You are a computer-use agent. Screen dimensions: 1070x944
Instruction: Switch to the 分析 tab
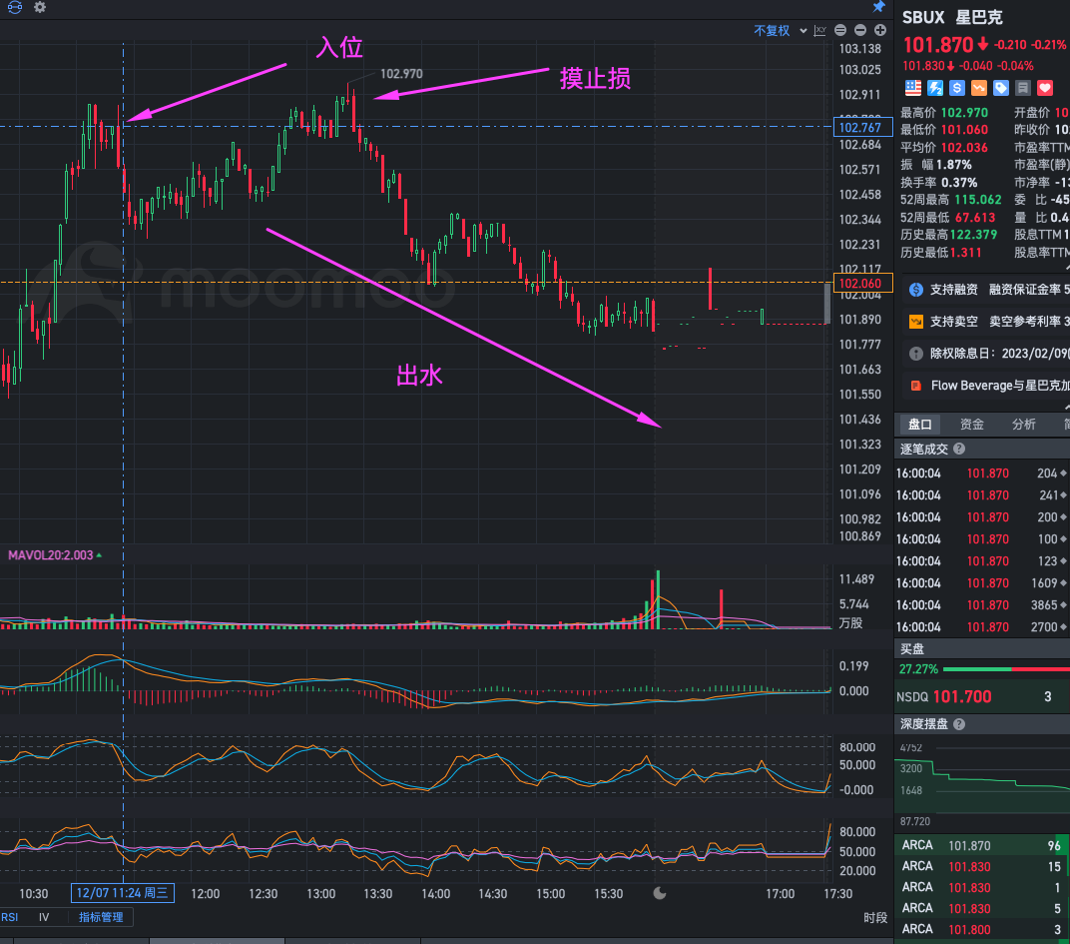[1023, 425]
